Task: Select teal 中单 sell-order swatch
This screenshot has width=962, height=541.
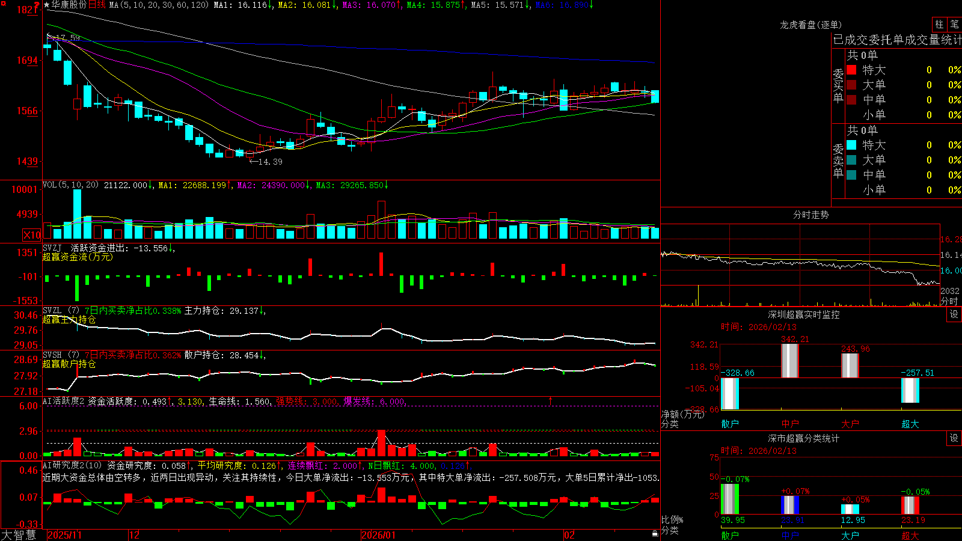Action: point(851,175)
